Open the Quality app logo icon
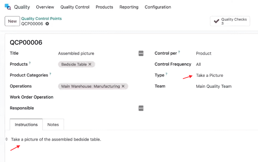The height and width of the screenshot is (162, 258). [x=8, y=7]
